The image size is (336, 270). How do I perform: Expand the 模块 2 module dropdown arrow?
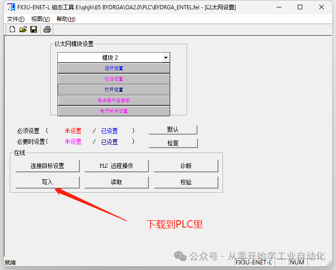(x=166, y=58)
